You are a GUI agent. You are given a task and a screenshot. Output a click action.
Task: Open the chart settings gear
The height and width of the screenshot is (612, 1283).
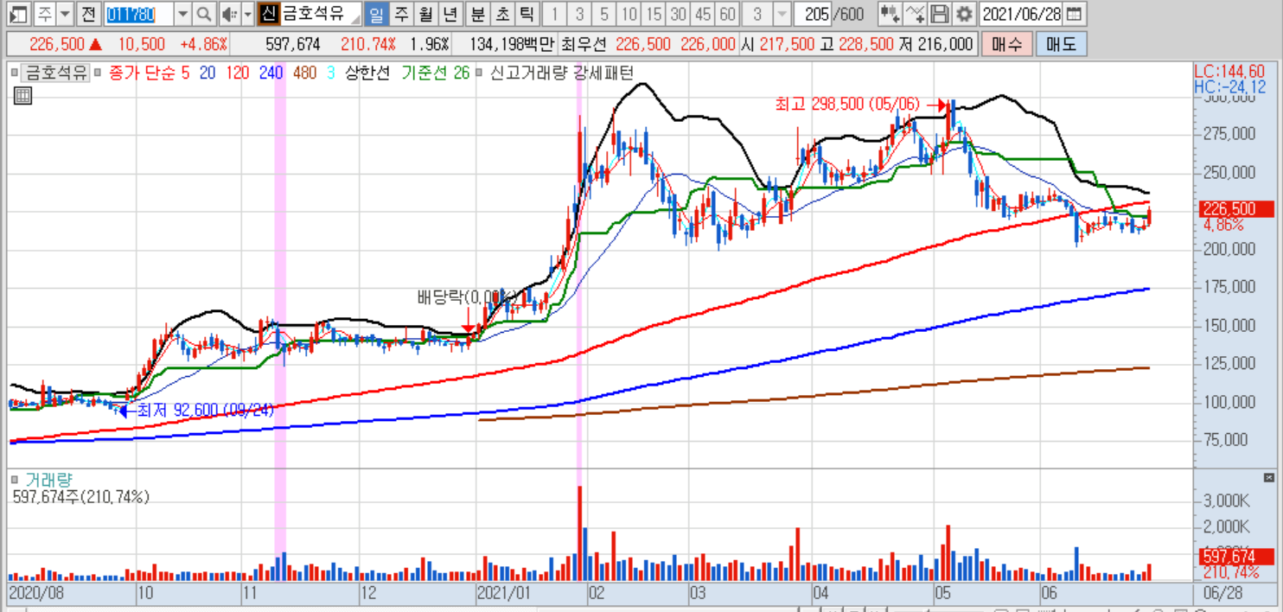964,14
